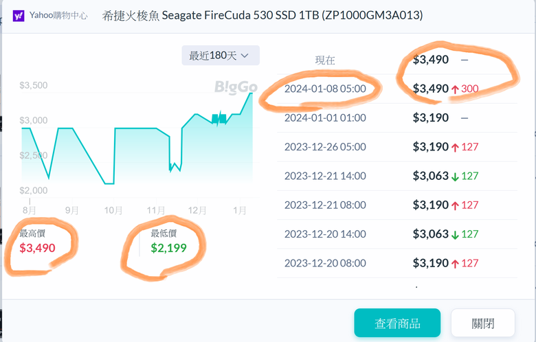
Task: Click red up arrow on 2023-12-21 08:00 row
Action: tap(455, 205)
